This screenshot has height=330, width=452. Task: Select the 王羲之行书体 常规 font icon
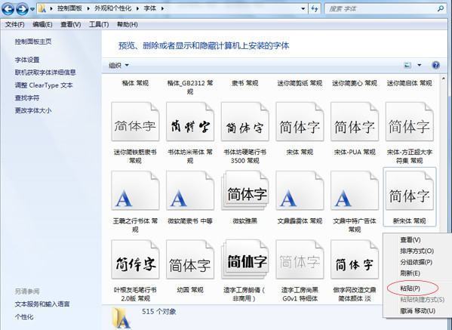(x=135, y=190)
